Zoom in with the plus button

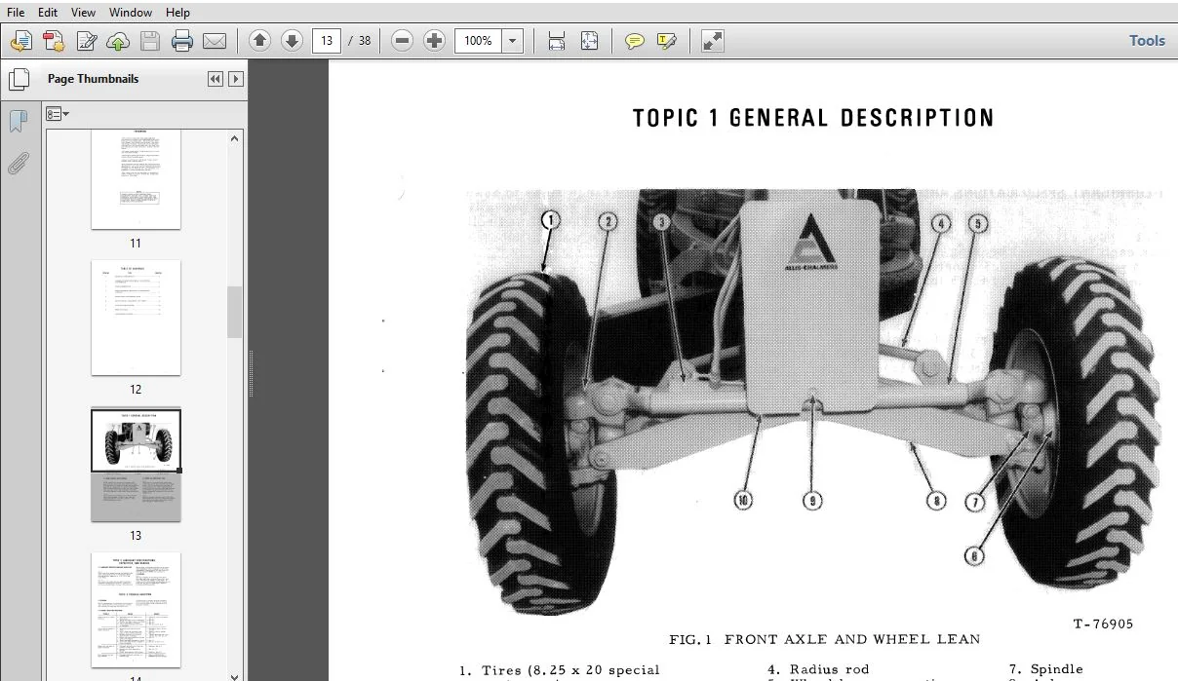pyautogui.click(x=434, y=41)
